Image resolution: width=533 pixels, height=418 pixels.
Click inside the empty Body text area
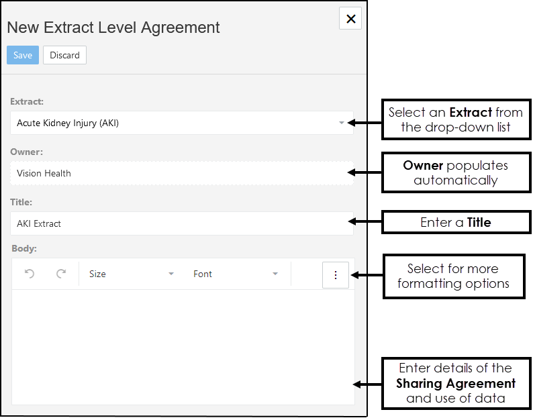(x=183, y=346)
